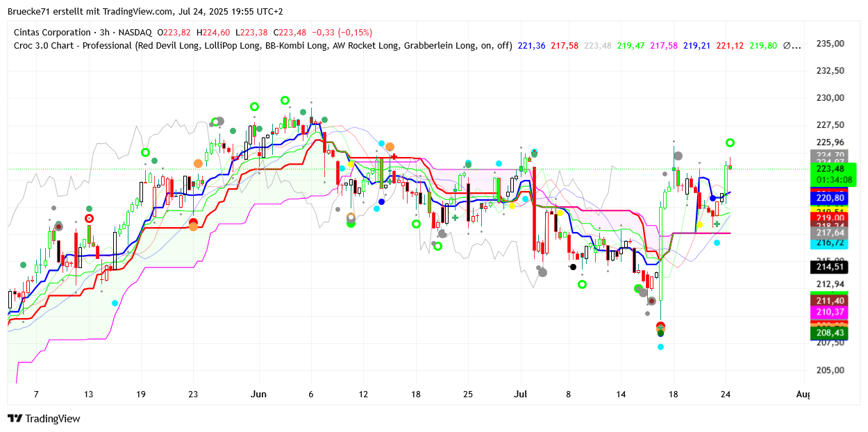
Task: Click the solid blue dot near Jun 12
Action: 381,201
